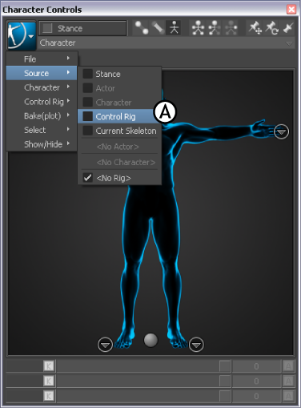Open the Show/Hide submenu

[42, 144]
